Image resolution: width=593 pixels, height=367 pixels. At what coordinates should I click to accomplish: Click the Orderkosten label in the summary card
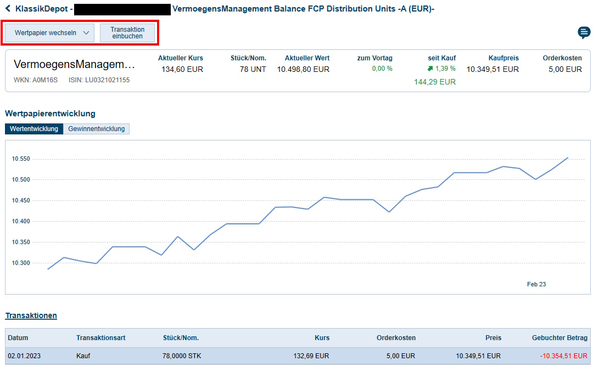click(562, 58)
